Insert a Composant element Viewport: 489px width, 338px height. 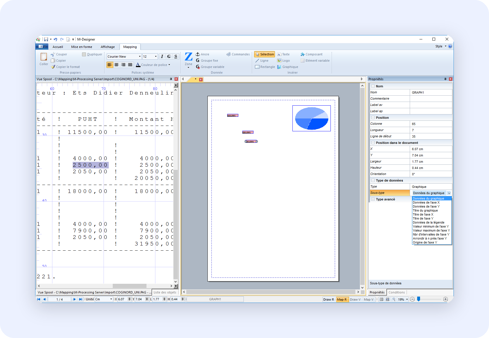click(x=311, y=54)
